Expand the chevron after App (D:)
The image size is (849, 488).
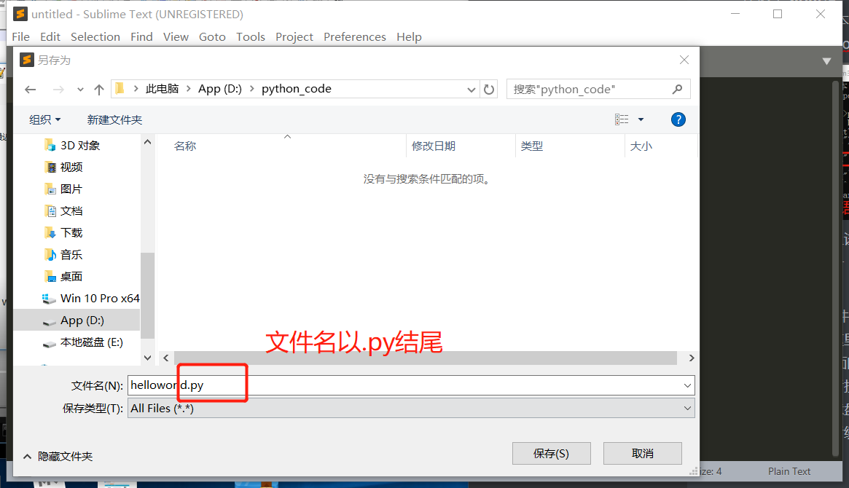[x=251, y=89]
